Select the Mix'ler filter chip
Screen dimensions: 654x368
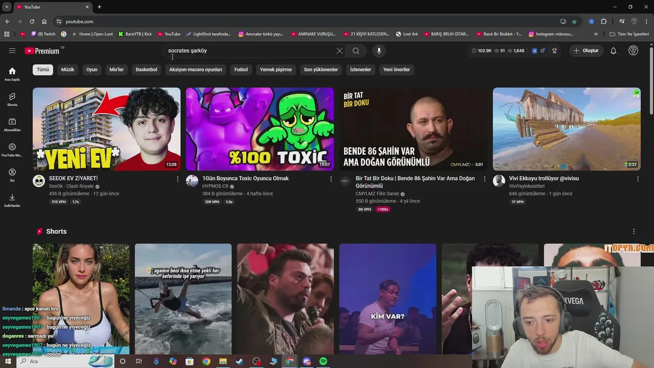pos(116,70)
